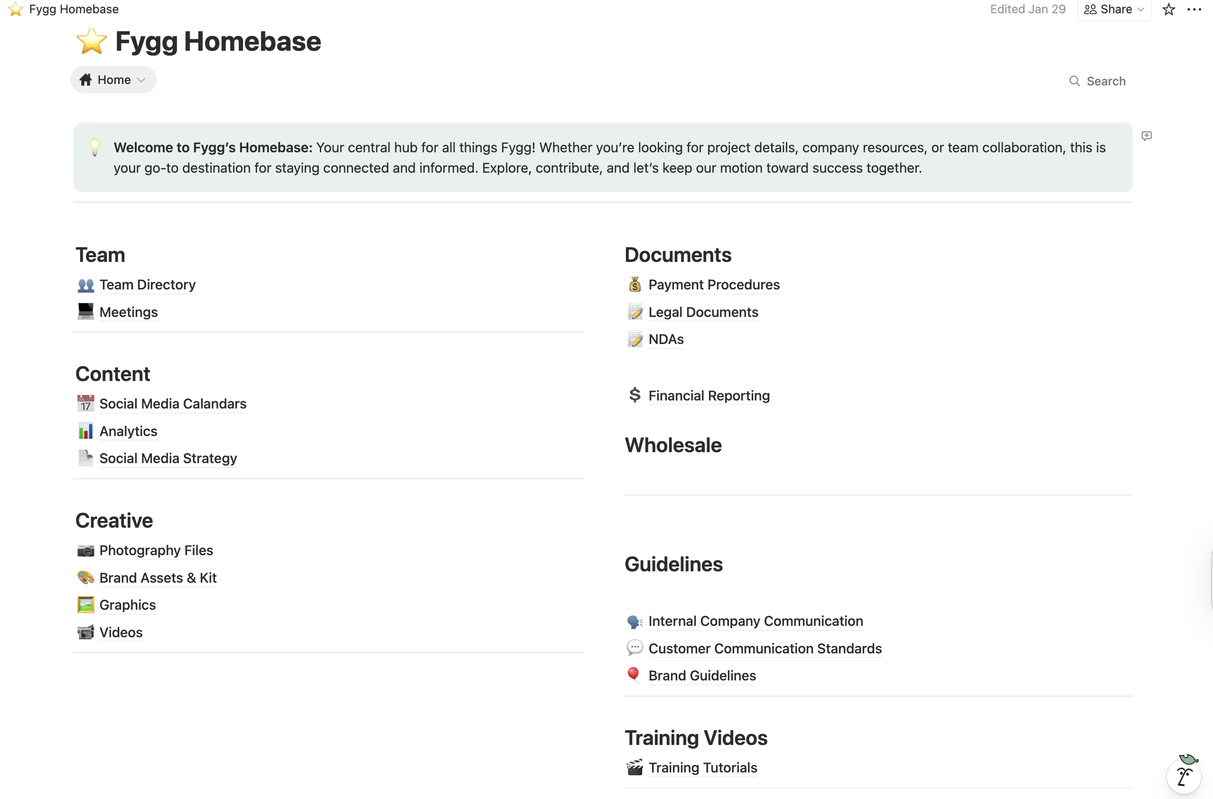Click the large star page icon
The height and width of the screenshot is (799, 1213).
92,41
